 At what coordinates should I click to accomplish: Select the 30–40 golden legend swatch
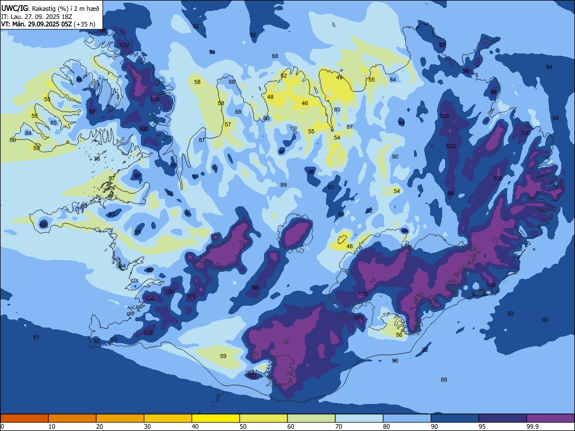click(x=168, y=418)
